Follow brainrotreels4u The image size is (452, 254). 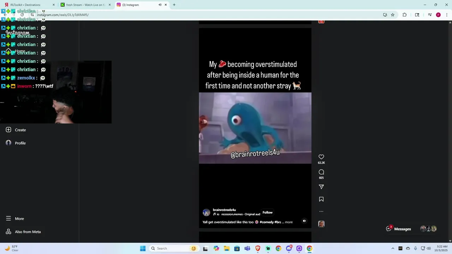267,212
